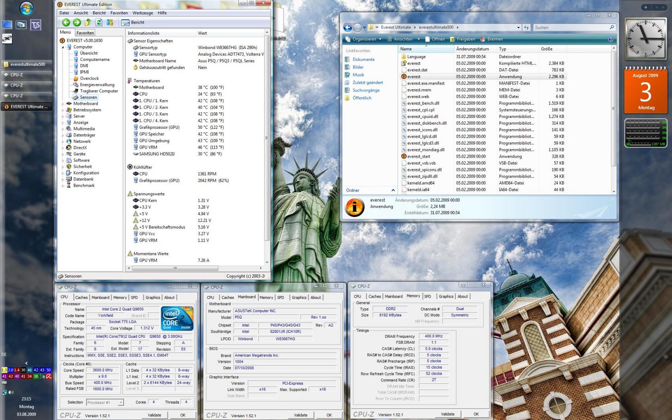
Task: Click the Spannungswerte warning triangle icon
Action: click(130, 194)
